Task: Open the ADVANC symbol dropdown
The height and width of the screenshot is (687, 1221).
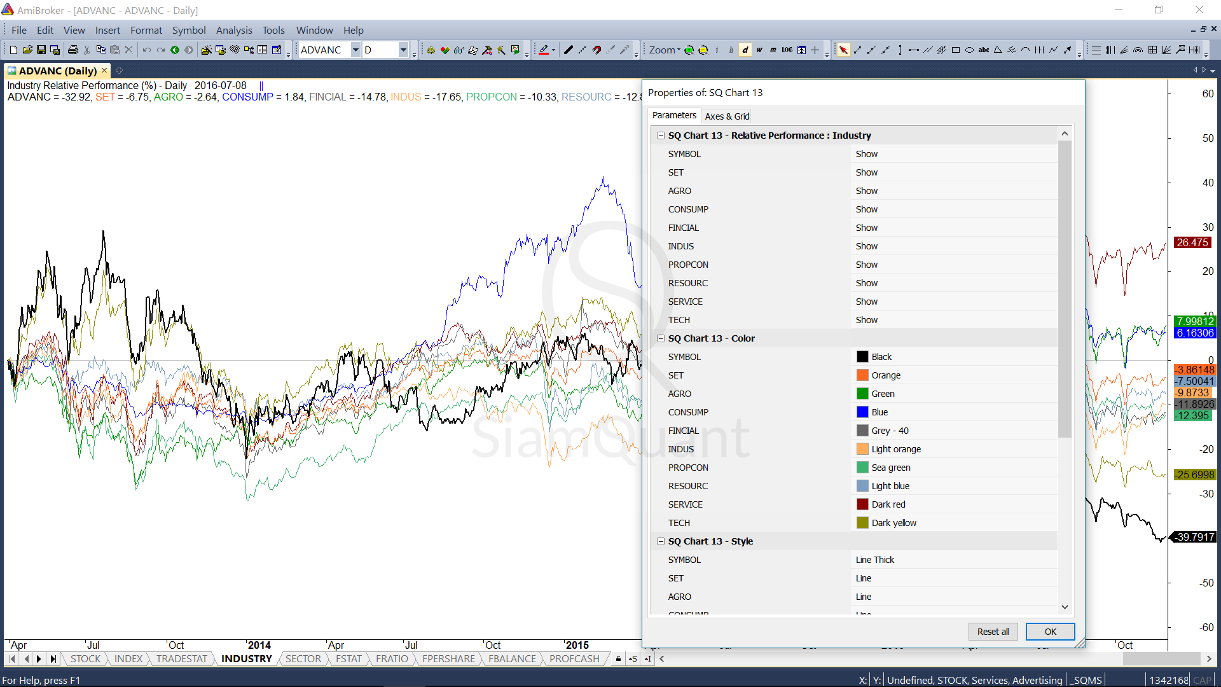Action: point(355,50)
